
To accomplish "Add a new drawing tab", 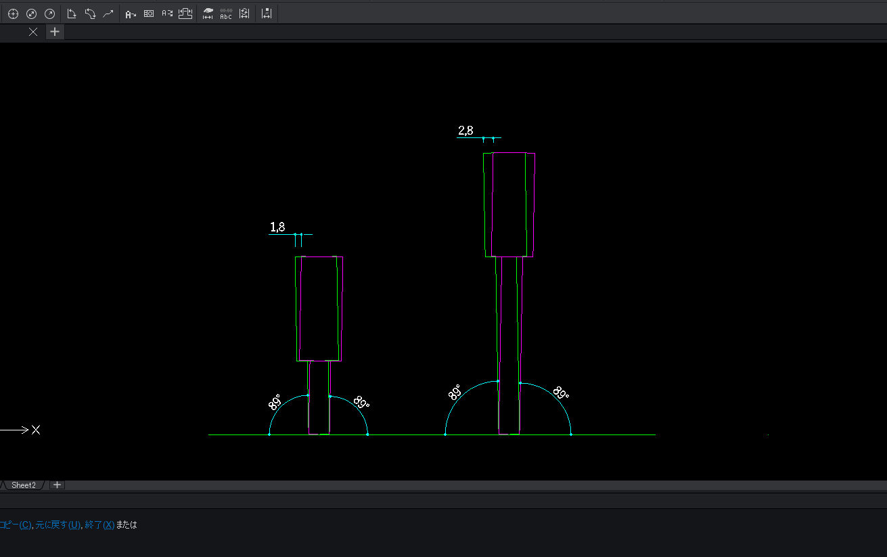I will (55, 32).
